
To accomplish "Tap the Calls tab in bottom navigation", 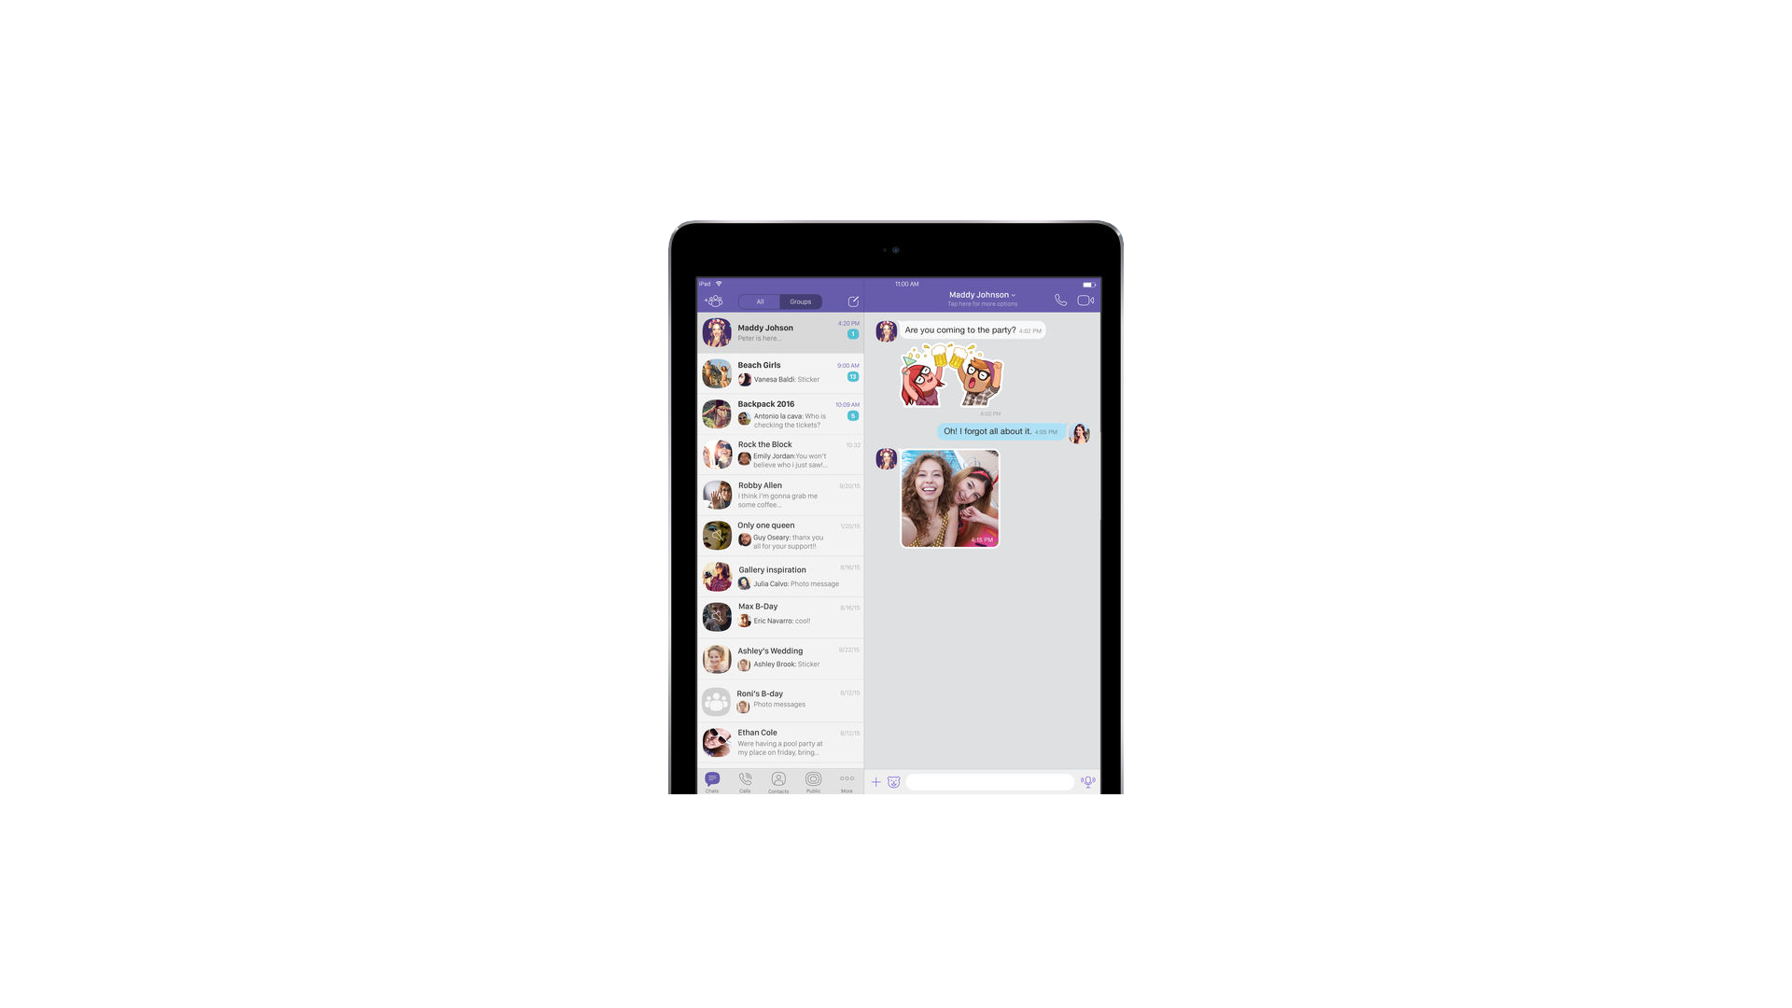I will [x=745, y=781].
